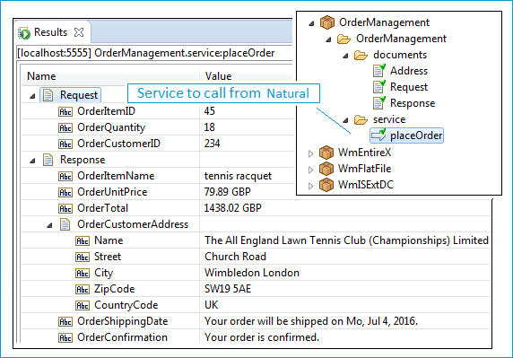
Task: Collapse the OrderCustomerAddress node
Action: tap(49, 225)
